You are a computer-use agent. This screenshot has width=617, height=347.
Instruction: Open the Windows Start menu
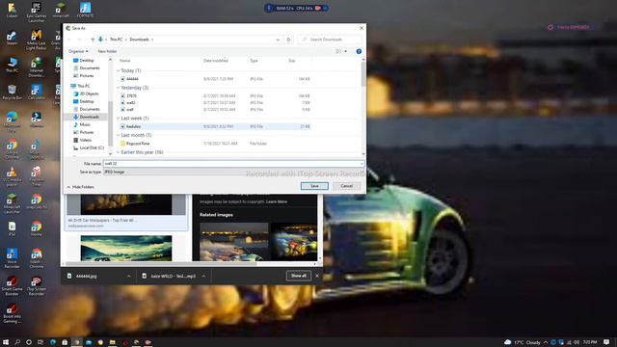(6, 342)
